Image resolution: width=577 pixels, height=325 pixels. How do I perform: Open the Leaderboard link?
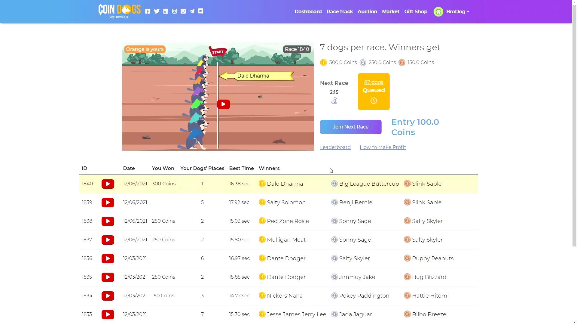pos(335,147)
